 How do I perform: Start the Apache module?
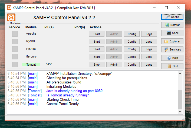click(97, 34)
